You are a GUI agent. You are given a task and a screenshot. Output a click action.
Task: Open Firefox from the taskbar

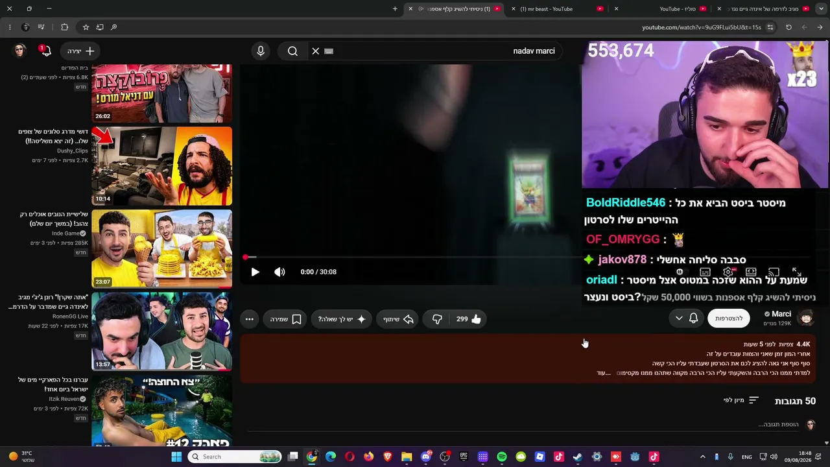(369, 457)
